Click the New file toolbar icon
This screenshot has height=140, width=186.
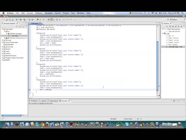3,20
